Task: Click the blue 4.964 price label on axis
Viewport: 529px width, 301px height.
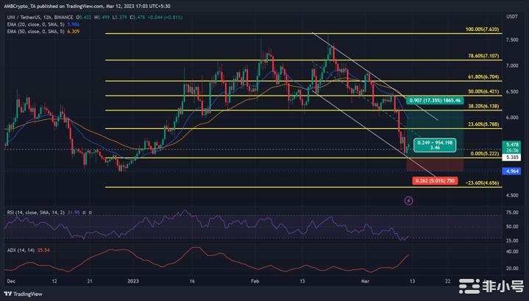Action: (x=513, y=171)
